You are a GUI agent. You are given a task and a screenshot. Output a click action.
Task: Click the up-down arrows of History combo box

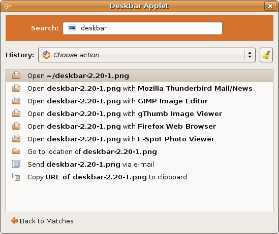250,55
